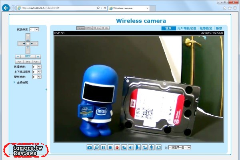Viewport: 240px width, 160px height.
Task: Take a snapshot with the camera icon
Action: click(90, 148)
